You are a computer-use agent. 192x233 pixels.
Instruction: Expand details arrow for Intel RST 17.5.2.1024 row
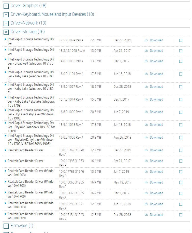coord(6,39)
